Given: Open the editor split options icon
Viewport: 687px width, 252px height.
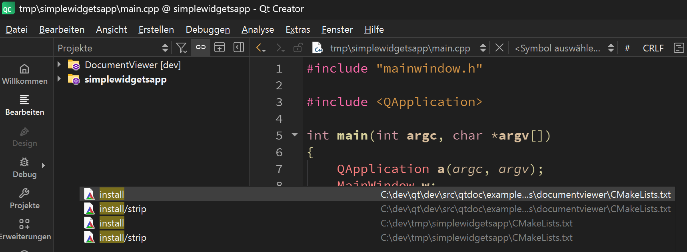Looking at the screenshot, I should point(679,48).
